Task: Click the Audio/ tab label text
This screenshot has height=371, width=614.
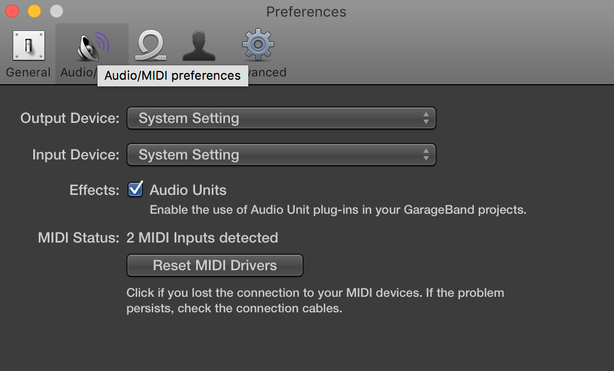Action: [78, 73]
